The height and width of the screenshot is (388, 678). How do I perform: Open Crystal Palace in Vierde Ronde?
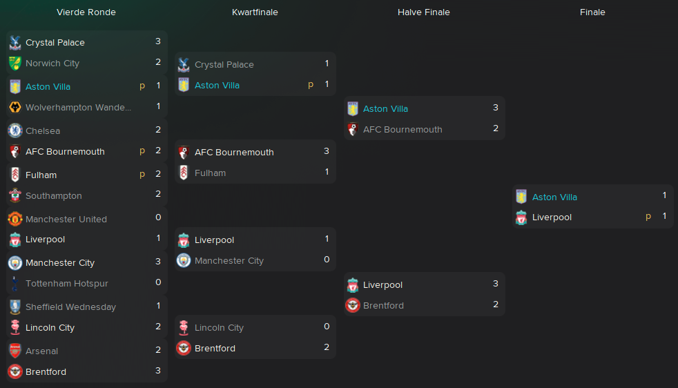[x=55, y=42]
